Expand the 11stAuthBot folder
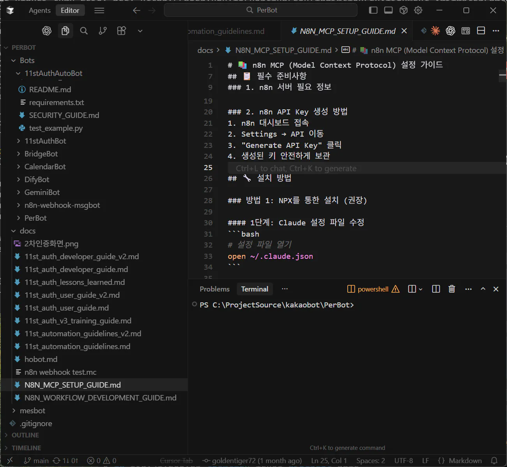Image resolution: width=507 pixels, height=467 pixels. [45, 141]
